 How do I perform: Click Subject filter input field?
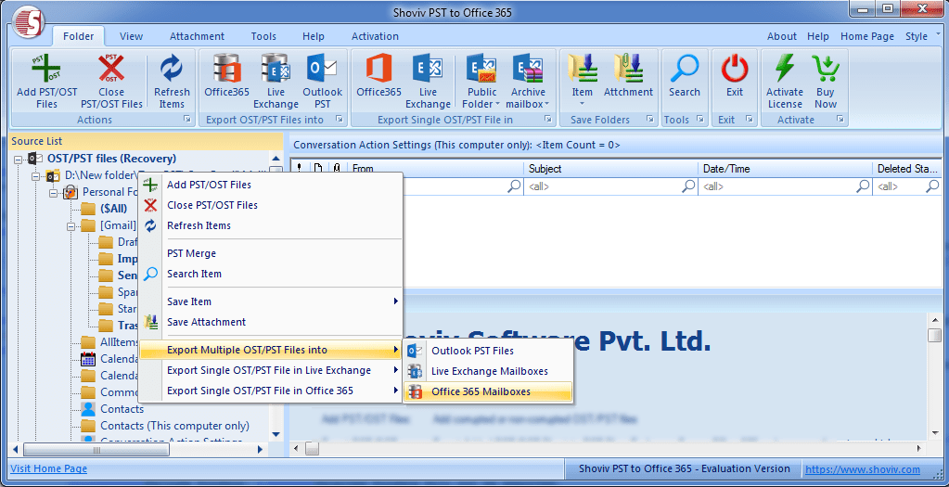[611, 187]
